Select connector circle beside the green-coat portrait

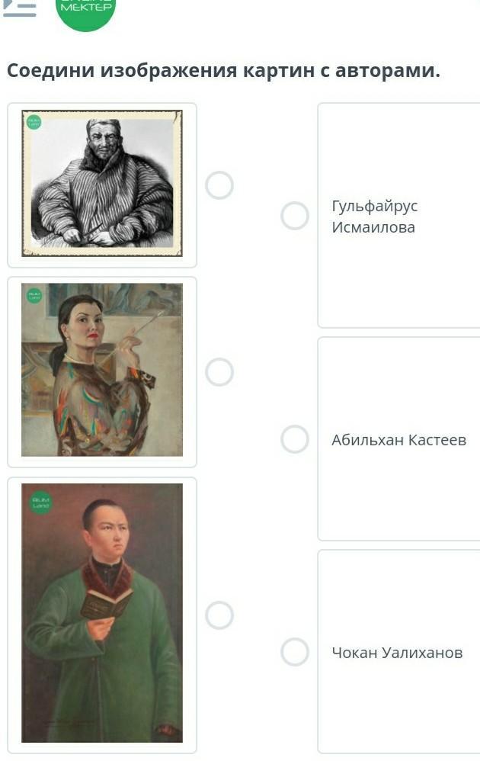(219, 615)
